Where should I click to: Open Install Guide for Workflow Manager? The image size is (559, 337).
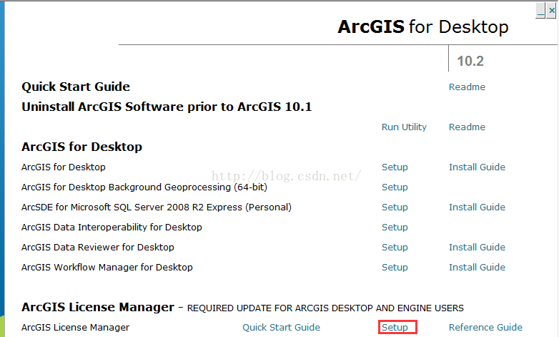[x=477, y=267]
